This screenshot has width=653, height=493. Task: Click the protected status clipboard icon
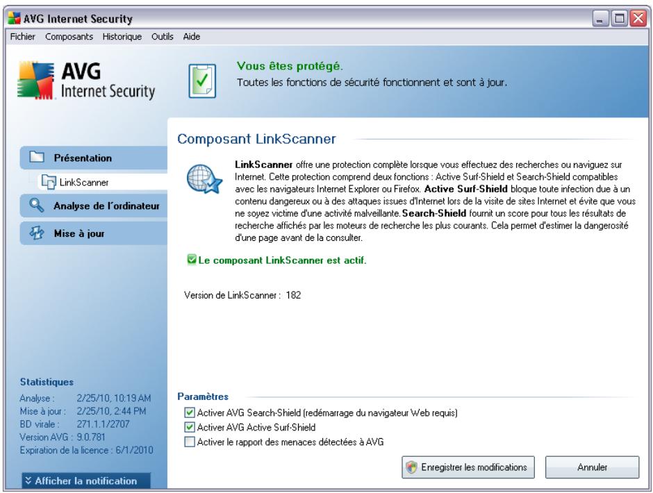pyautogui.click(x=202, y=81)
